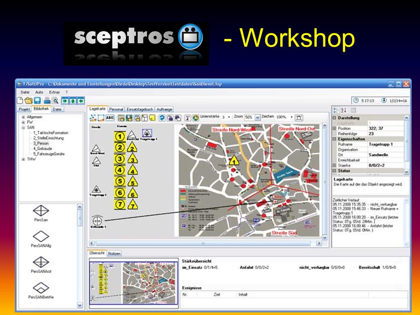The image size is (420, 315).
Task: Click the green up-arrow panel icon
Action: (73, 101)
